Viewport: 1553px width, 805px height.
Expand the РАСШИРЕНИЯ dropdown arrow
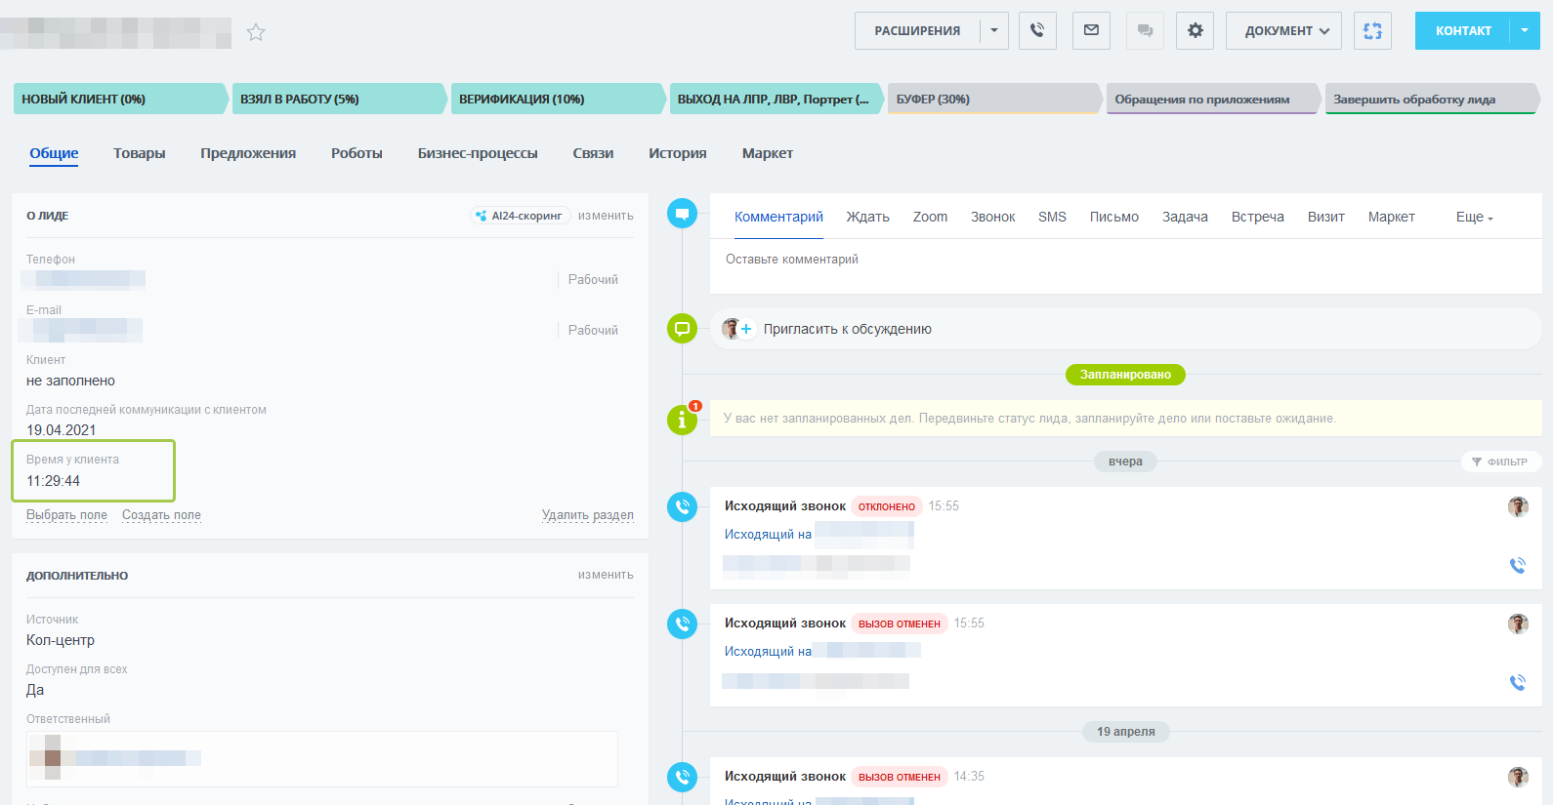point(994,31)
